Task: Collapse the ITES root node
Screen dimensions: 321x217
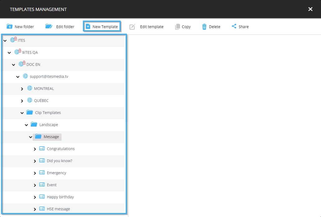Action: [x=5, y=40]
